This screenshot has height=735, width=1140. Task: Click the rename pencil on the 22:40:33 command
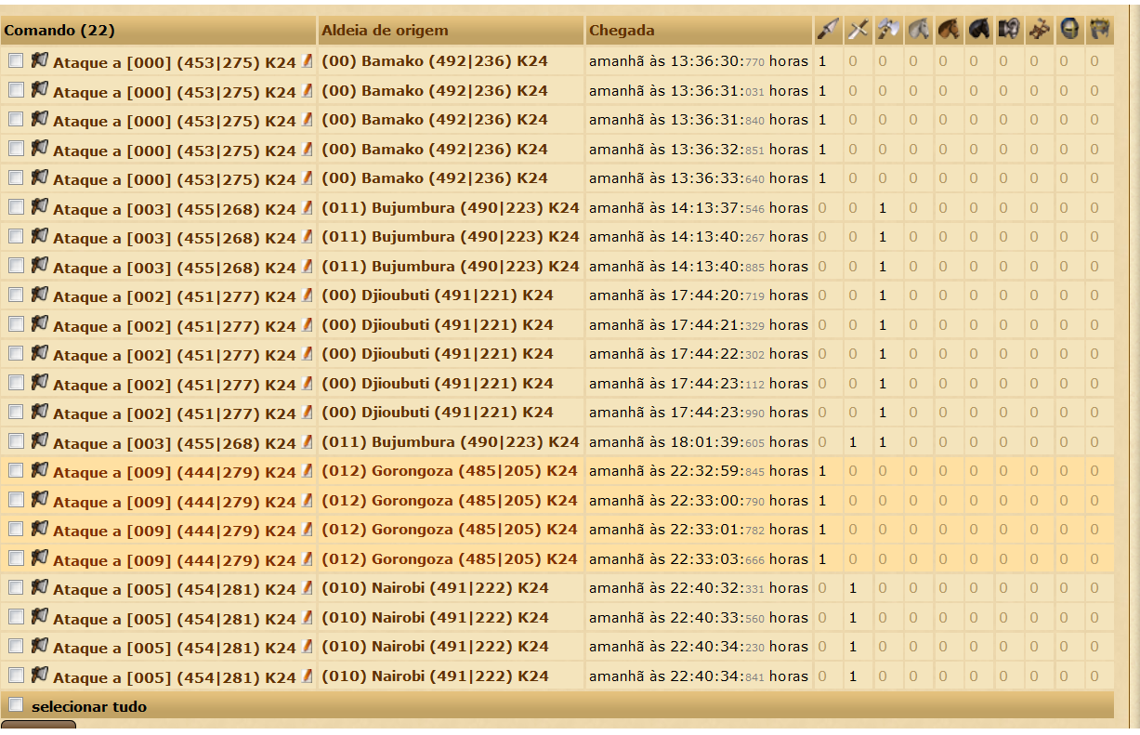[x=307, y=618]
